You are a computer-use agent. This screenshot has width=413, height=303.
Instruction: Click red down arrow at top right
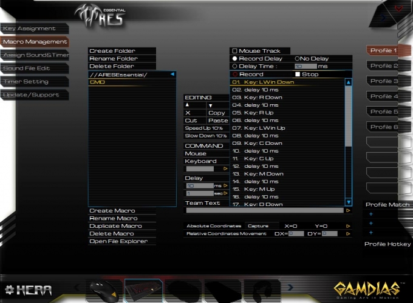(398, 8)
